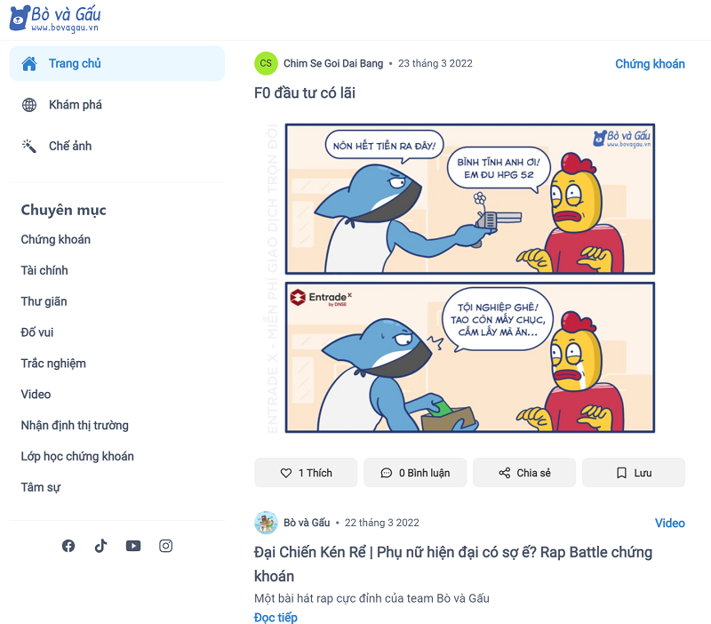Open the Facebook social icon
This screenshot has height=624, width=711.
tap(68, 546)
